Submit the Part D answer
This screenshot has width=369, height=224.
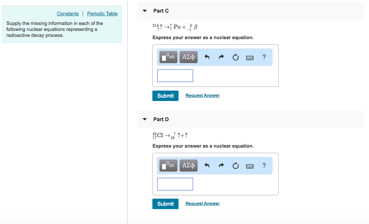165,204
